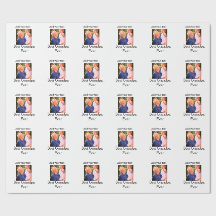Click "Best Grandpa Ever" in row five, column four
Image resolution: width=216 pixels, height=216 pixels.
tap(126, 185)
